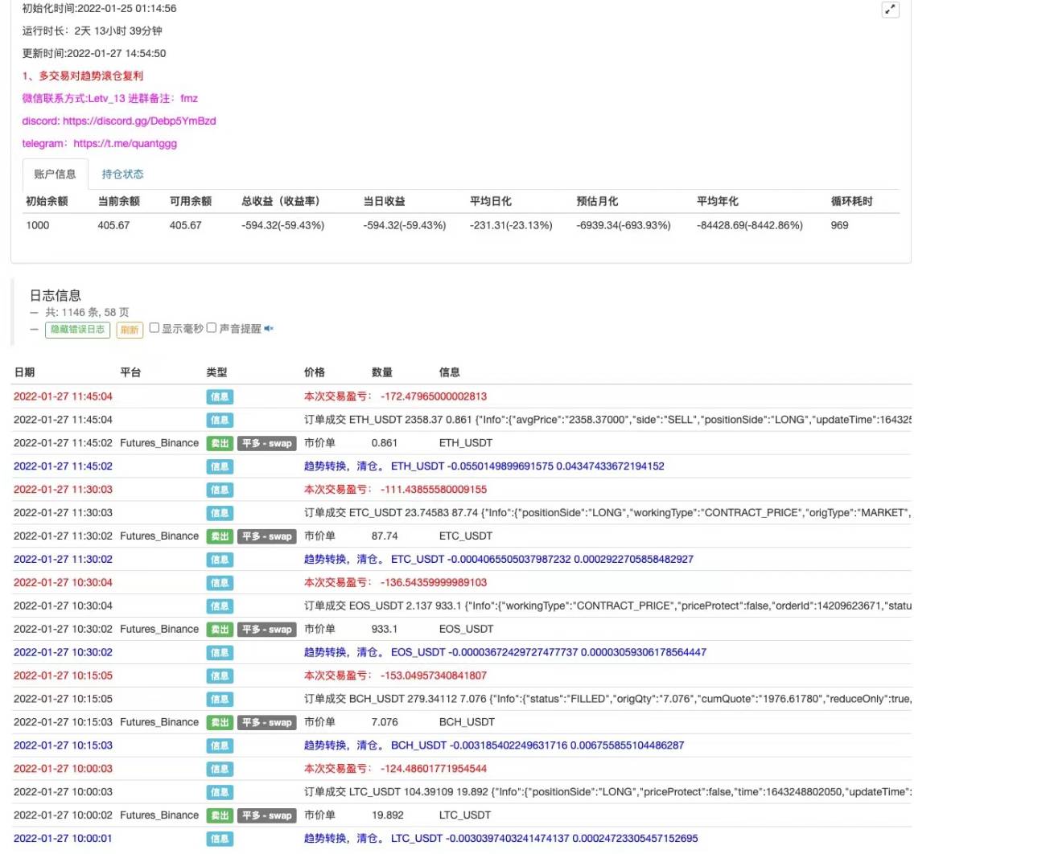Viewport: 1046px width, 854px height.
Task: Click 信息 badge of BCH_USDT 趋势转换 row
Action: pos(220,746)
